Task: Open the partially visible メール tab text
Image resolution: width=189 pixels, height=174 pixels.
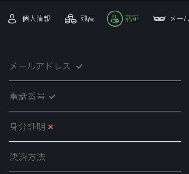Action: (x=179, y=19)
